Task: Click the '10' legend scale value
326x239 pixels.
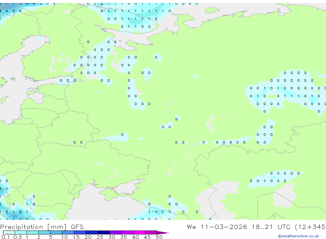Action: coord(65,237)
